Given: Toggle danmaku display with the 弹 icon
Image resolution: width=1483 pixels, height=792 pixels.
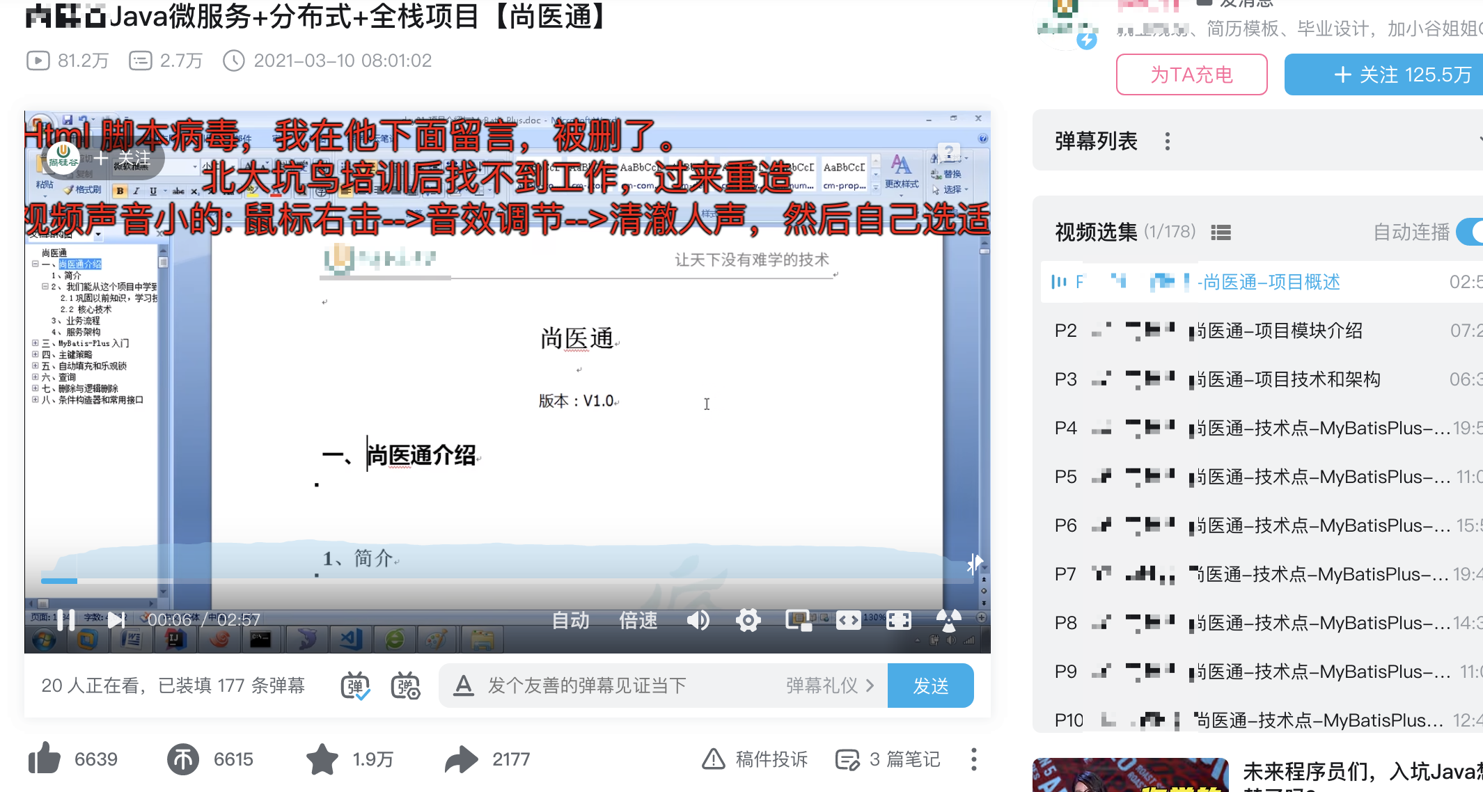Looking at the screenshot, I should point(355,686).
